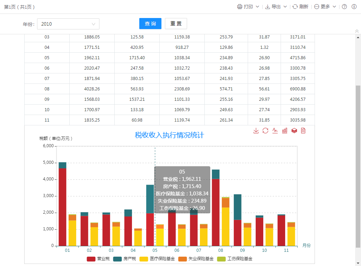Toggle 失业保险基金 orange legend swatch

[183, 259]
